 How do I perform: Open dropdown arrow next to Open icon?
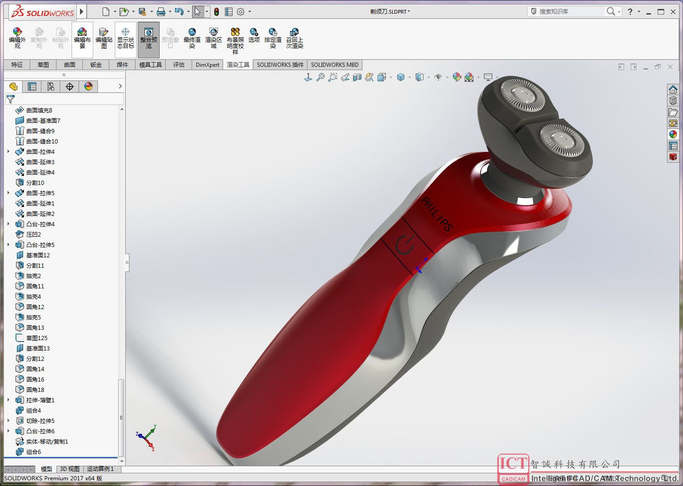pos(133,12)
